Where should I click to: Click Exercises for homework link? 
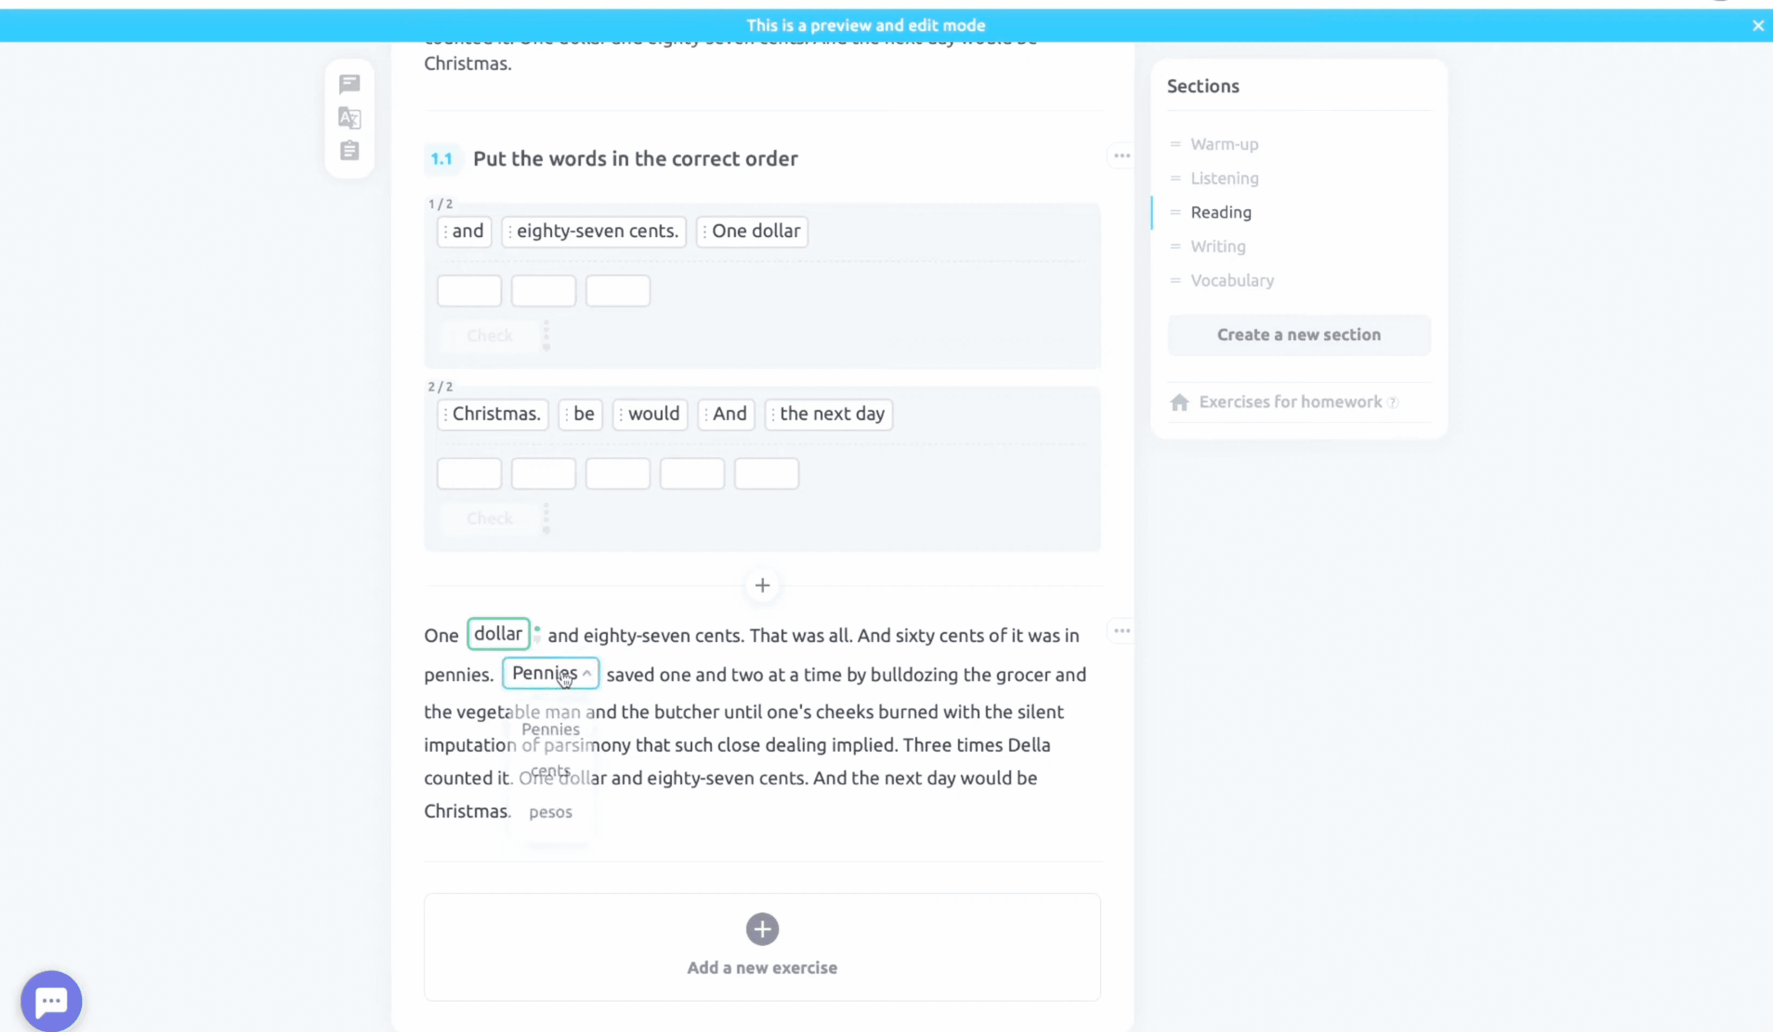(x=1290, y=403)
